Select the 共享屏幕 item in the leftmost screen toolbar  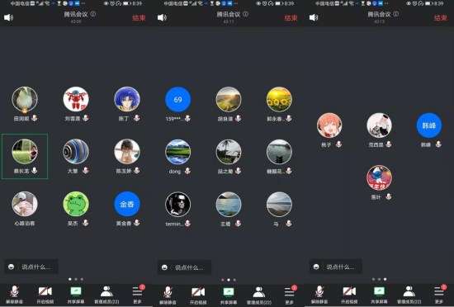[76, 295]
